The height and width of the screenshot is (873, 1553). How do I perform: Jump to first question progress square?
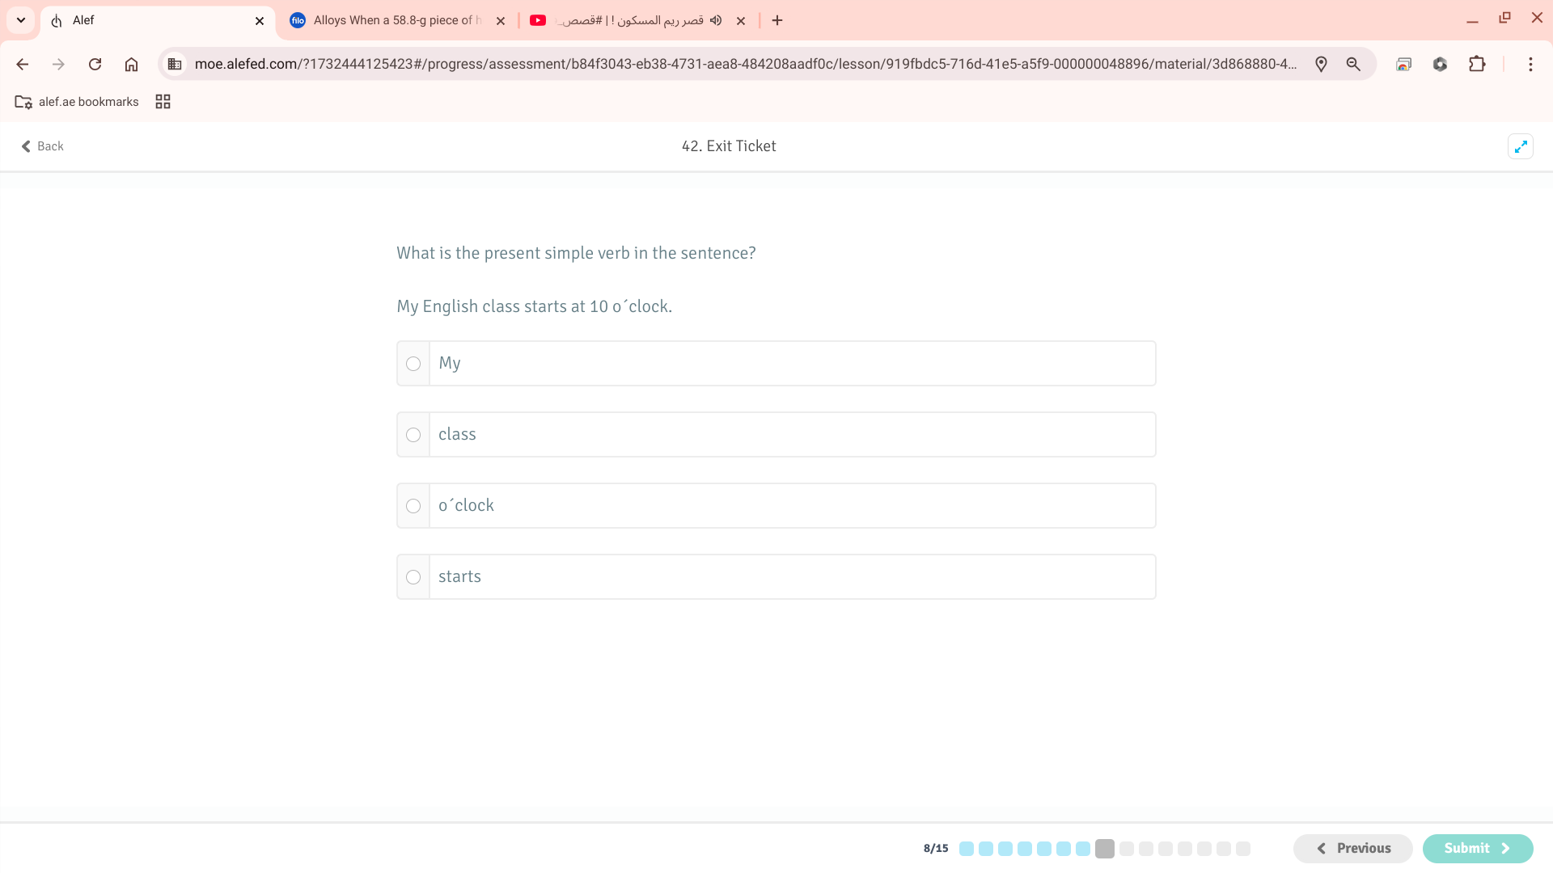(x=966, y=849)
